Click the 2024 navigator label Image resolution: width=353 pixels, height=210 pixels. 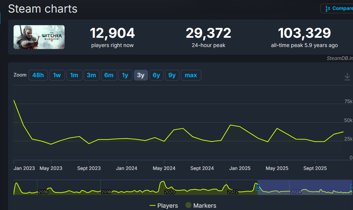pos(296,192)
